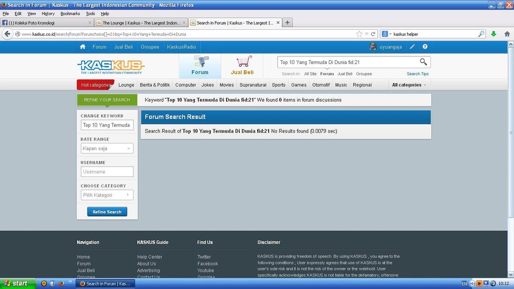Switch to the Koleksi Foto Kronologi tab
The width and height of the screenshot is (514, 289).
(x=47, y=23)
